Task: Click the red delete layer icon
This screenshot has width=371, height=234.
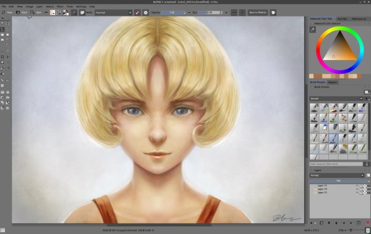Action: [367, 223]
